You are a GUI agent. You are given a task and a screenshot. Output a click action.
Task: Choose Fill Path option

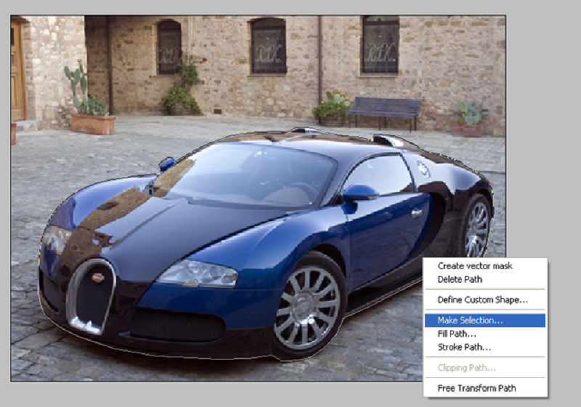tap(485, 334)
